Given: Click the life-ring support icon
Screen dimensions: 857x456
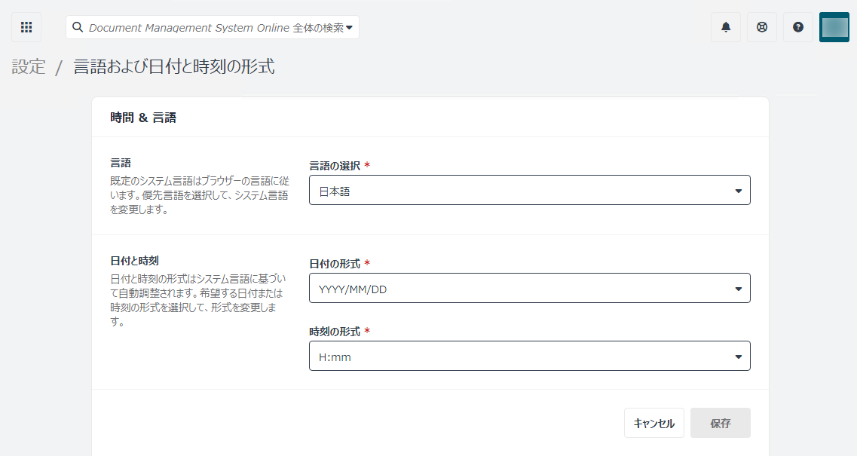Looking at the screenshot, I should click(761, 26).
